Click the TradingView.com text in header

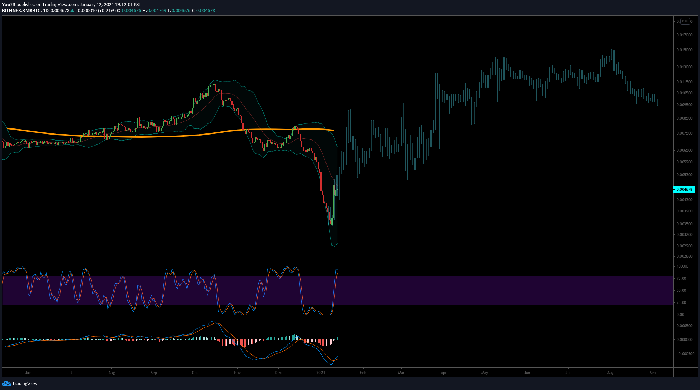click(x=60, y=5)
